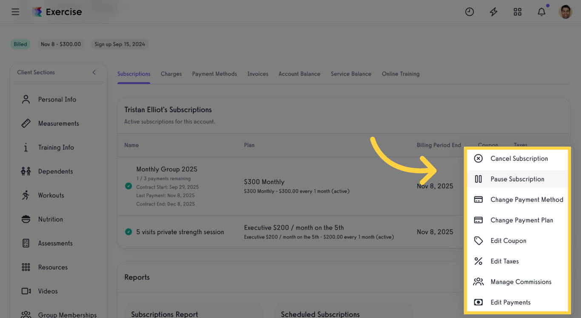Open the user profile avatar
581x318 pixels.
[x=565, y=12]
